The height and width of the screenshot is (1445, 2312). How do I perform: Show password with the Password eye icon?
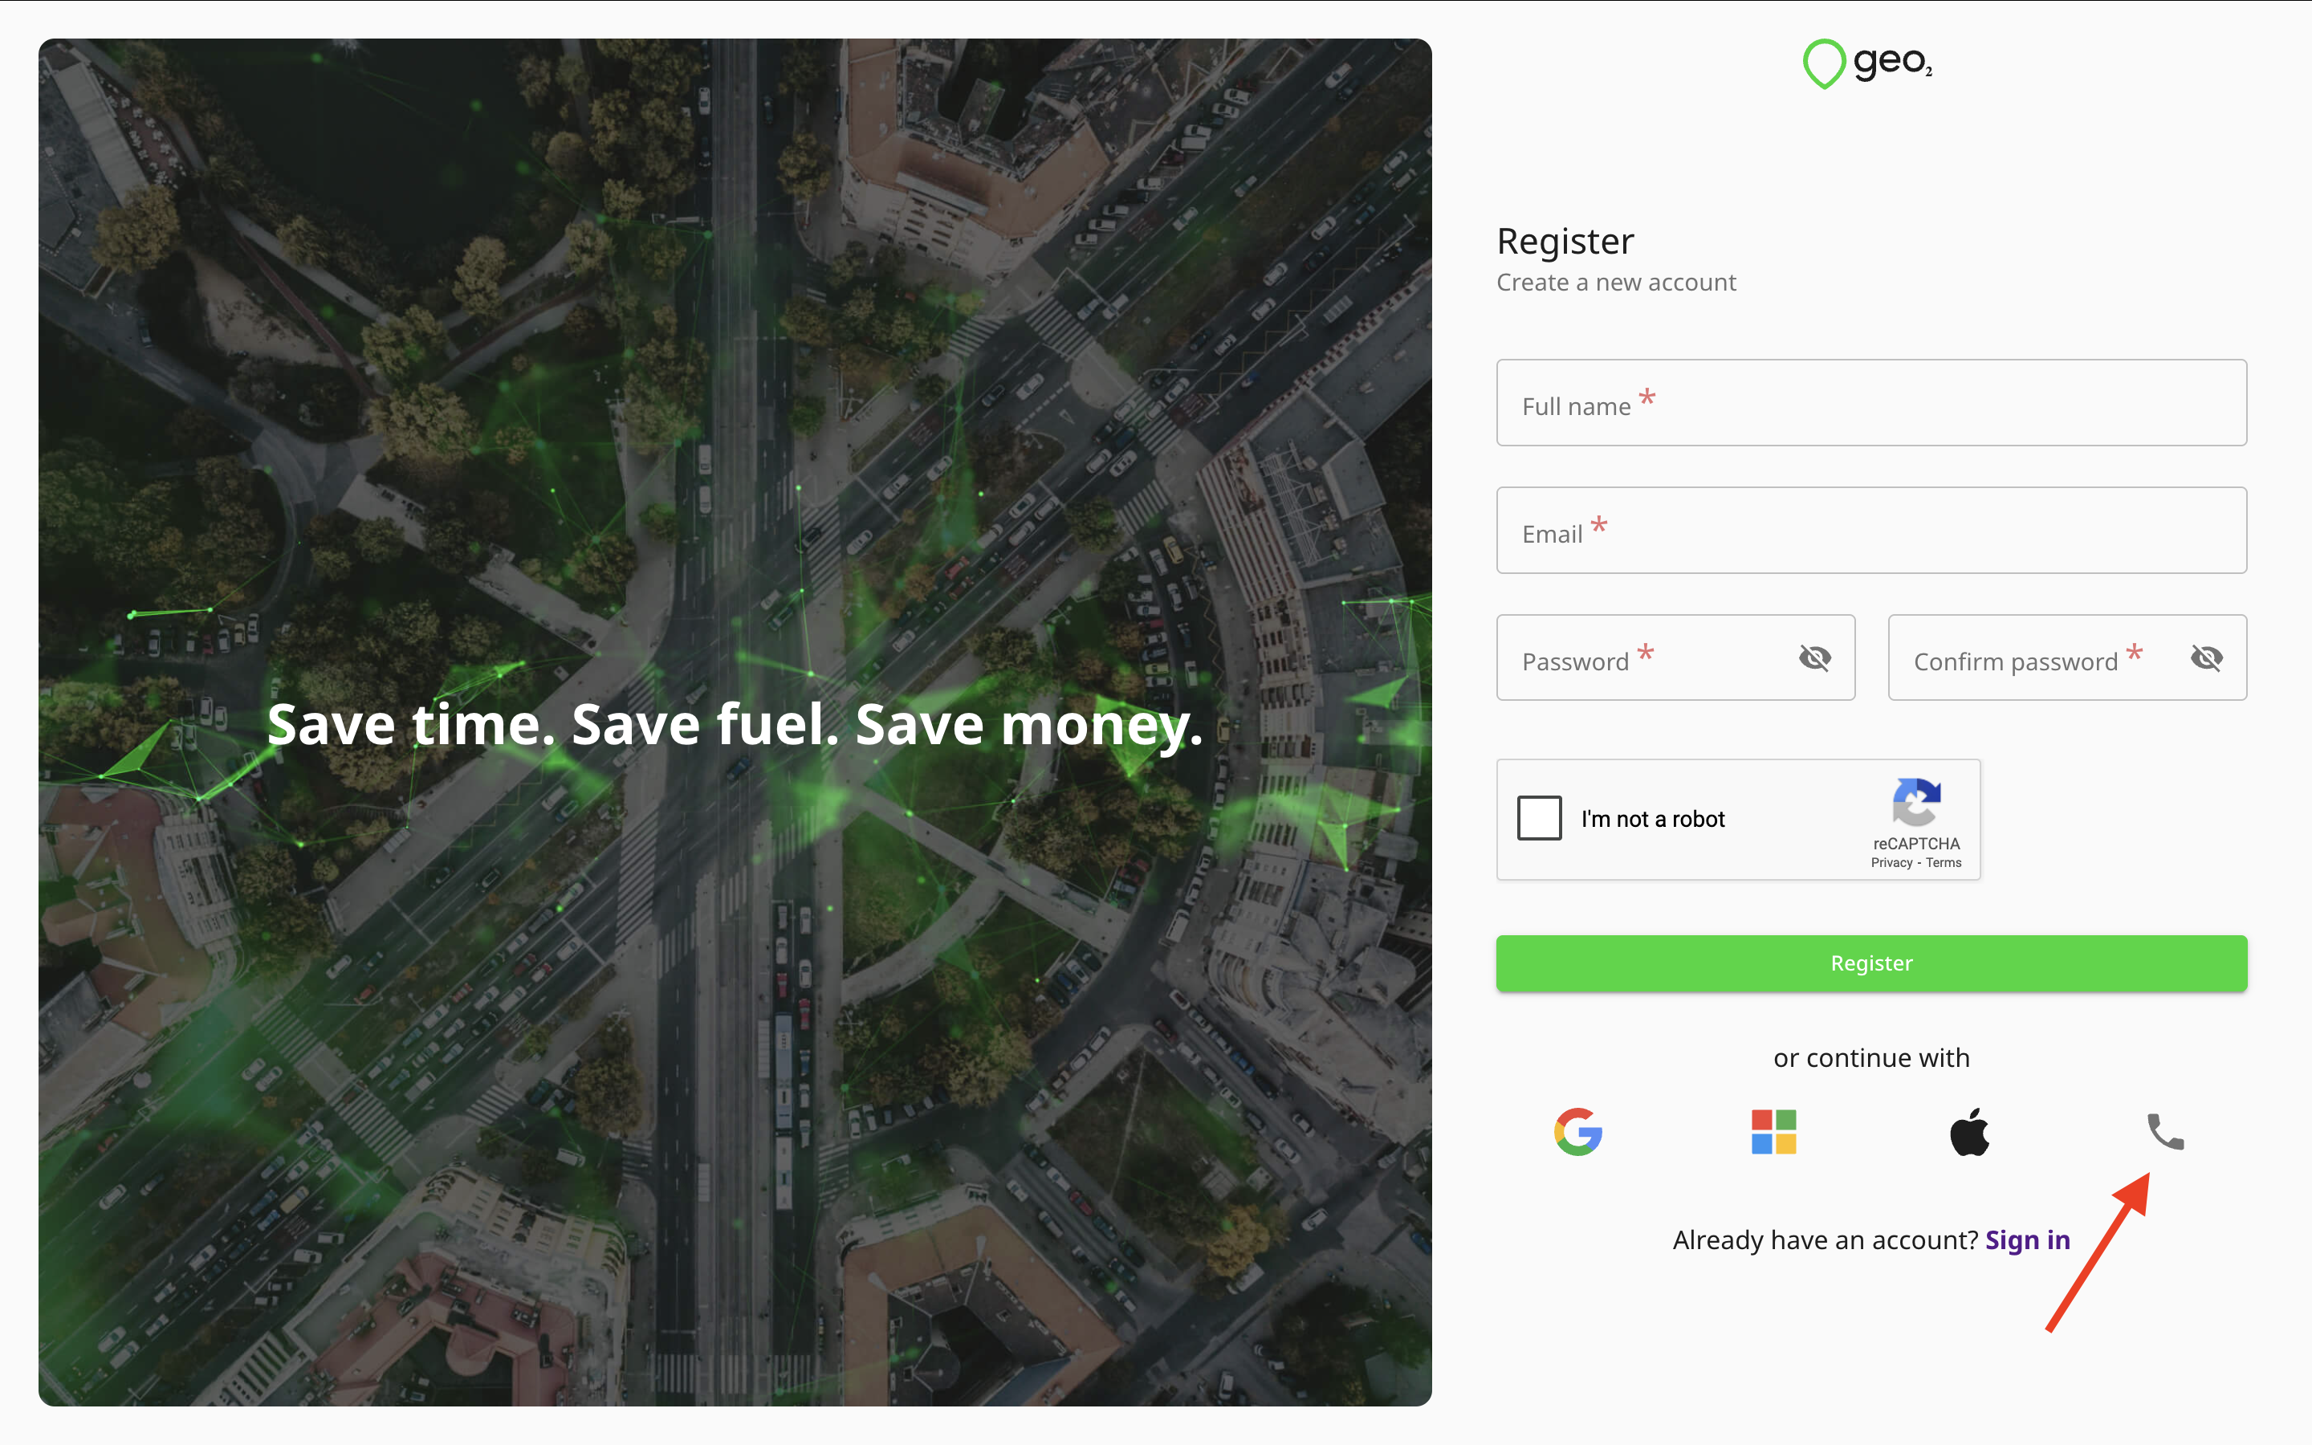tap(1814, 657)
